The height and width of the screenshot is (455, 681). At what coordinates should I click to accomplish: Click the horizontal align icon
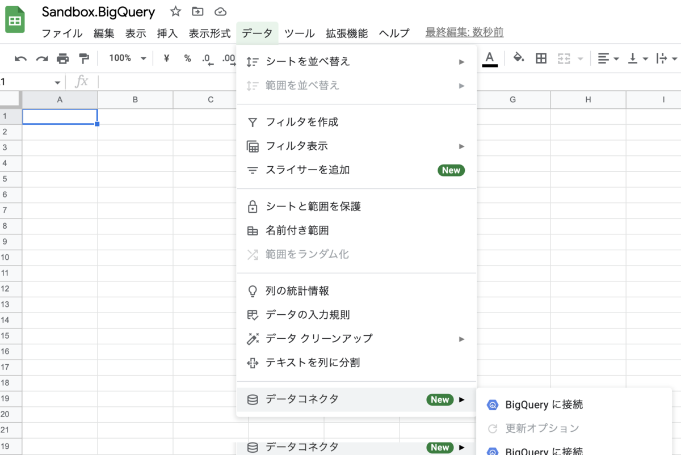603,58
